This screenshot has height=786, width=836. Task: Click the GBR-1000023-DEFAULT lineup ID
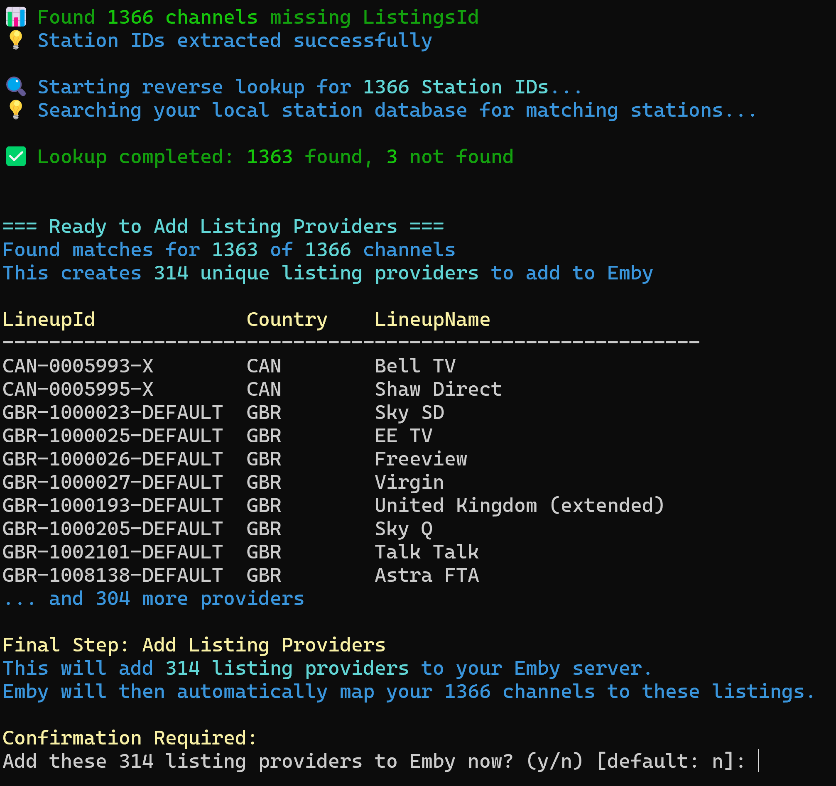(112, 413)
